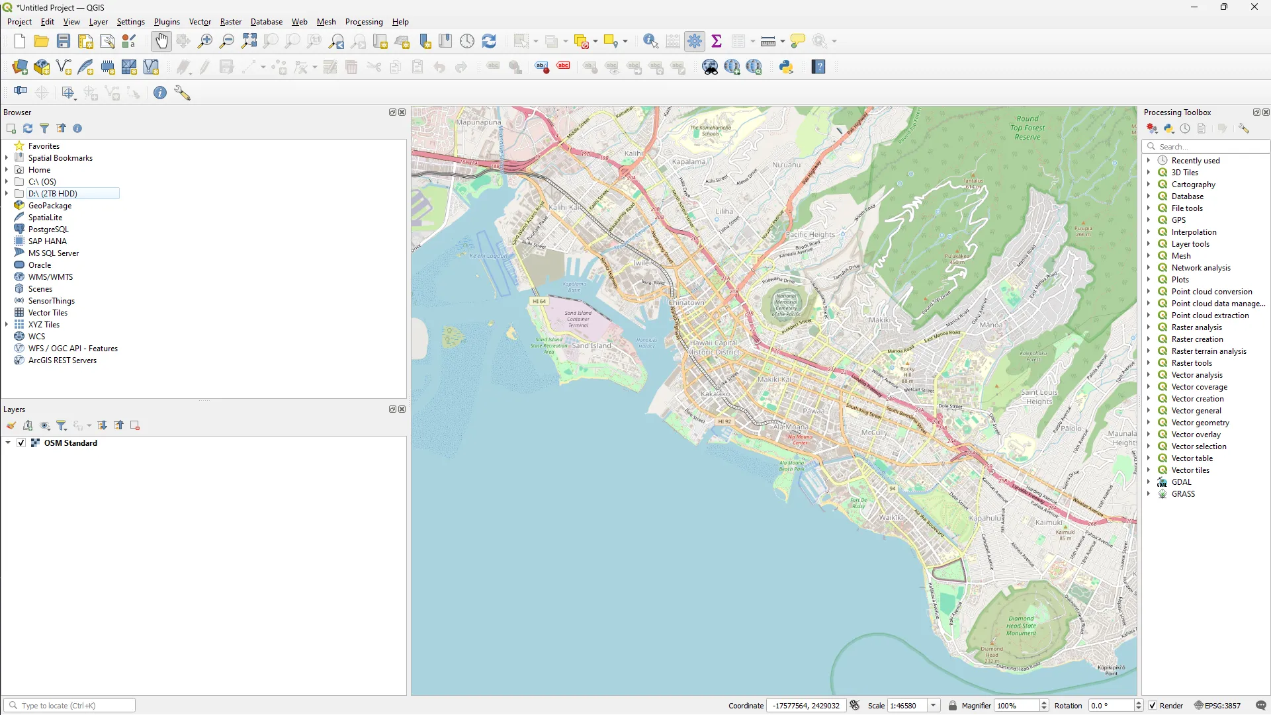Screen dimensions: 1271x715
Task: Open an existing project via folder icon
Action: tap(42, 41)
